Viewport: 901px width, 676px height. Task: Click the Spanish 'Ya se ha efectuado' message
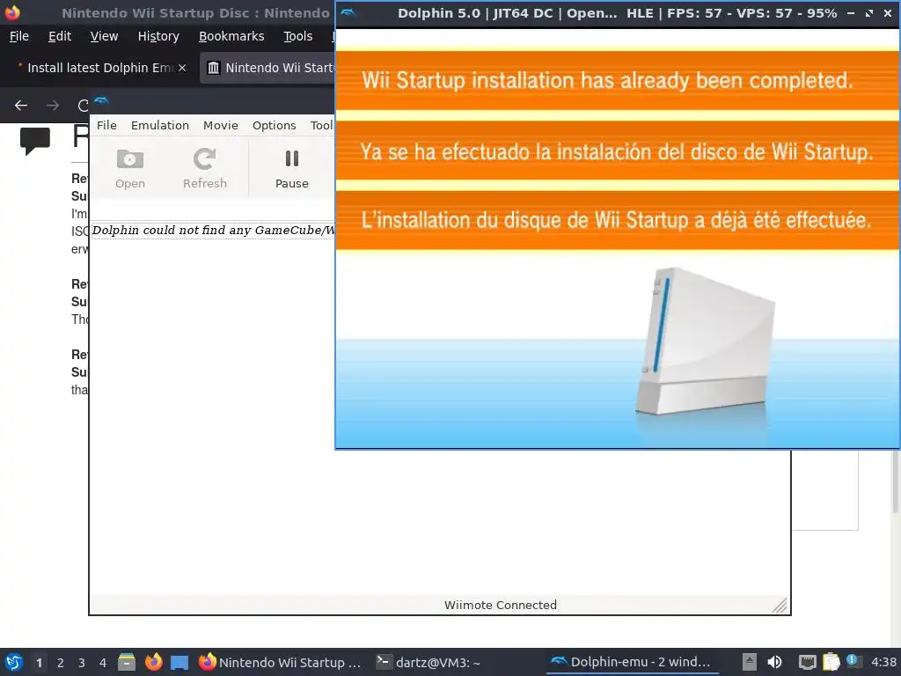(617, 151)
